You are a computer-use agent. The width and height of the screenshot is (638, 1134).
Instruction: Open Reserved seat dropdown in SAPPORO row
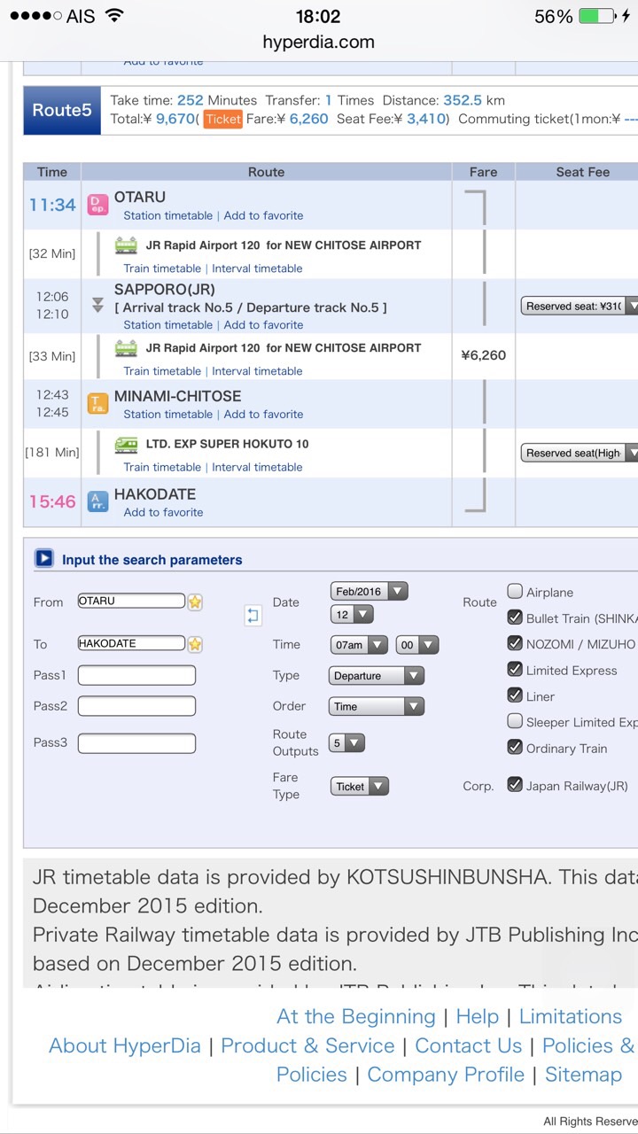(x=580, y=306)
